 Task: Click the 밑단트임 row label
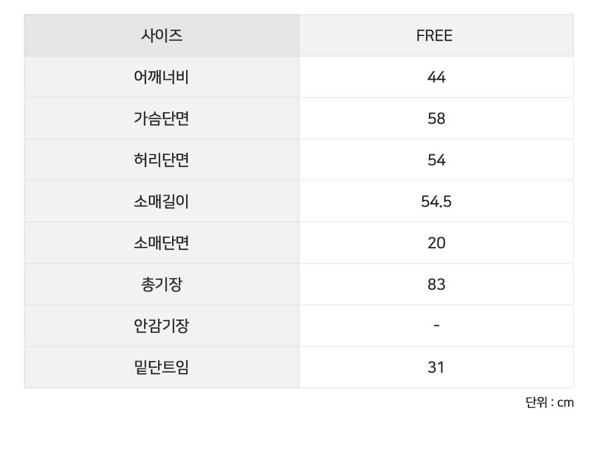(162, 368)
